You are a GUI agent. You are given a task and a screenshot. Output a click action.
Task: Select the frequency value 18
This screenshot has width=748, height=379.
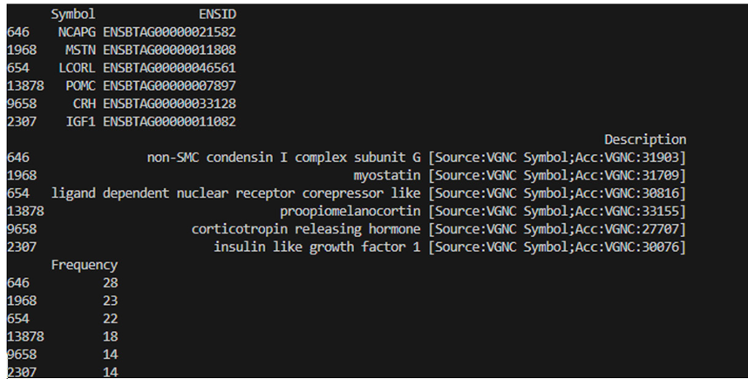110,336
